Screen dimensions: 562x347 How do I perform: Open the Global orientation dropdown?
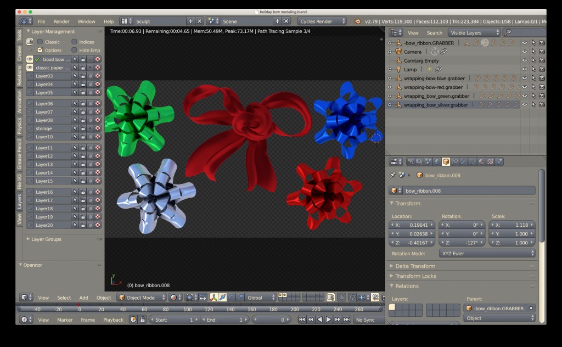pyautogui.click(x=261, y=297)
